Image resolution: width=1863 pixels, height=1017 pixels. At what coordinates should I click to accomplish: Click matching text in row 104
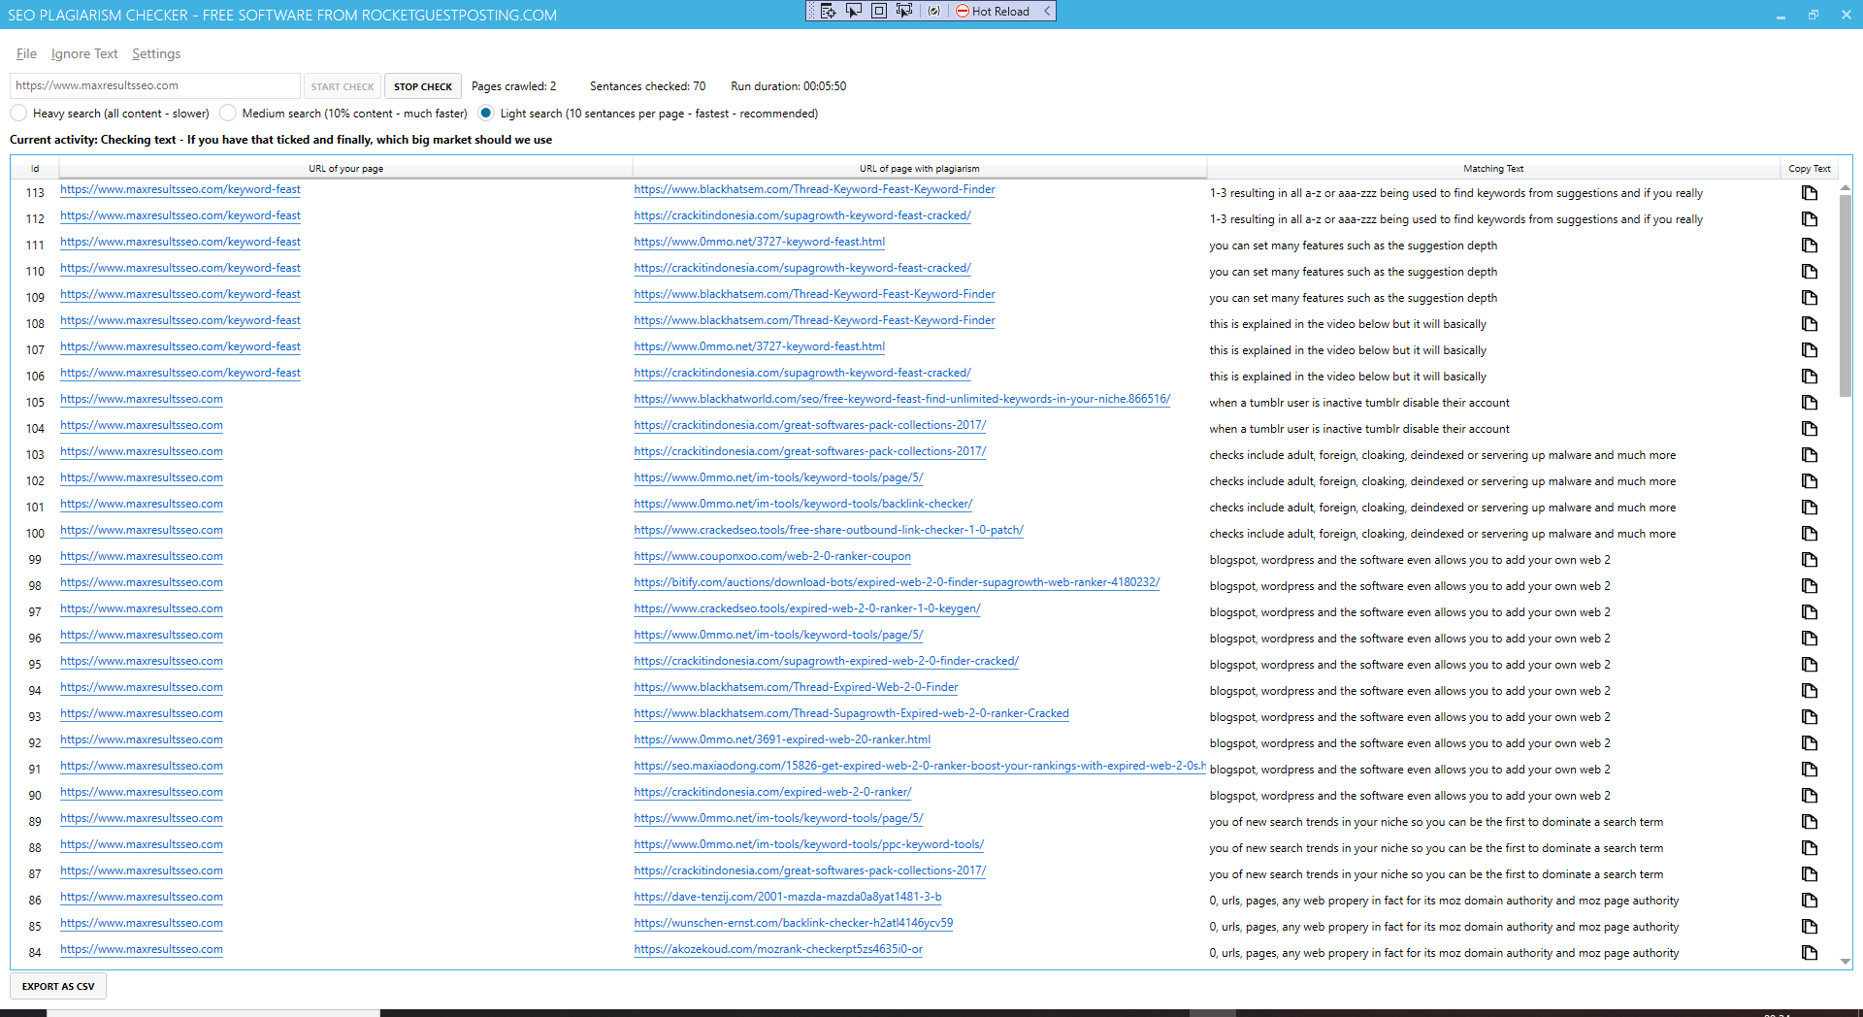pyautogui.click(x=1359, y=429)
